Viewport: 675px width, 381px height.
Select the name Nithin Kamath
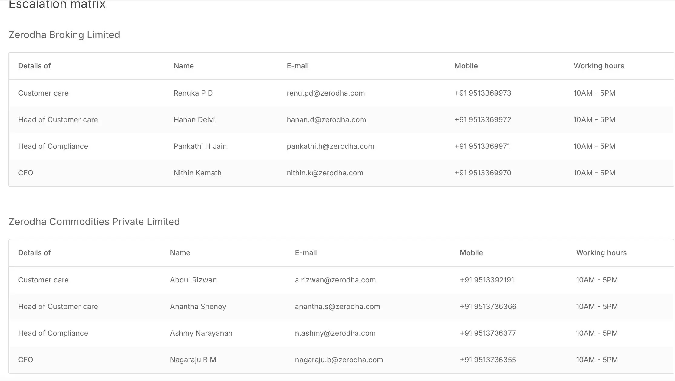pos(197,173)
